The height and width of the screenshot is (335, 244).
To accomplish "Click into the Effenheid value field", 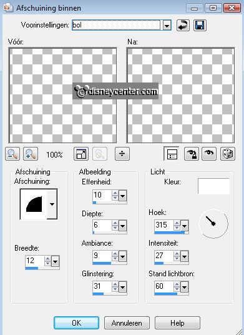I will [x=102, y=195].
